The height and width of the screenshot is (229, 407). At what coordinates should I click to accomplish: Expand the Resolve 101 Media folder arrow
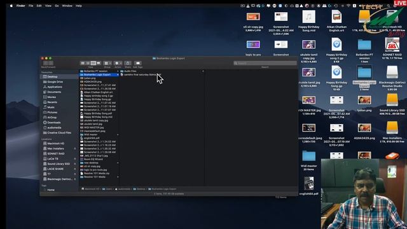118,177
